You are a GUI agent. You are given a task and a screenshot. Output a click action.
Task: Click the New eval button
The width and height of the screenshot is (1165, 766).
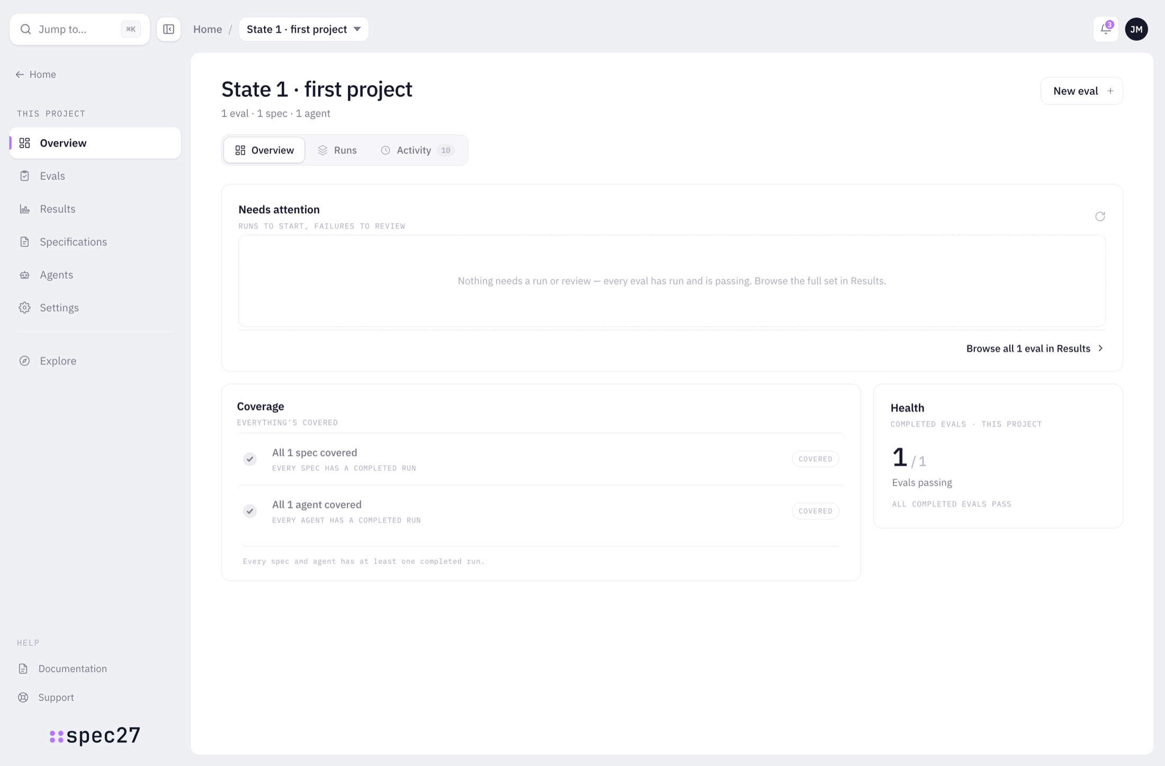(x=1081, y=91)
